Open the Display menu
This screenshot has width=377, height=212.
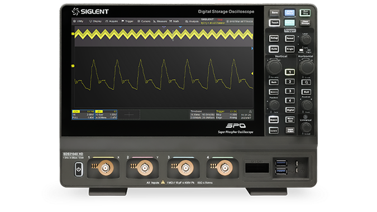coord(96,21)
